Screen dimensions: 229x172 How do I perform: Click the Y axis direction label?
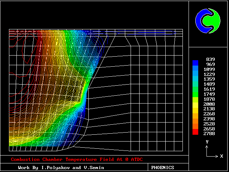click(x=207, y=142)
